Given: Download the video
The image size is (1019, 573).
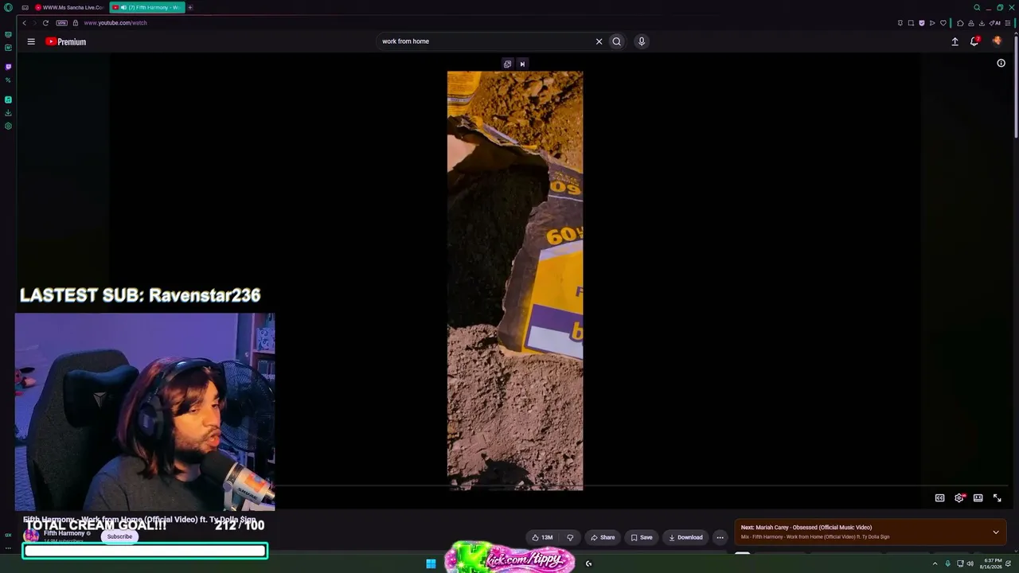Looking at the screenshot, I should 685,537.
